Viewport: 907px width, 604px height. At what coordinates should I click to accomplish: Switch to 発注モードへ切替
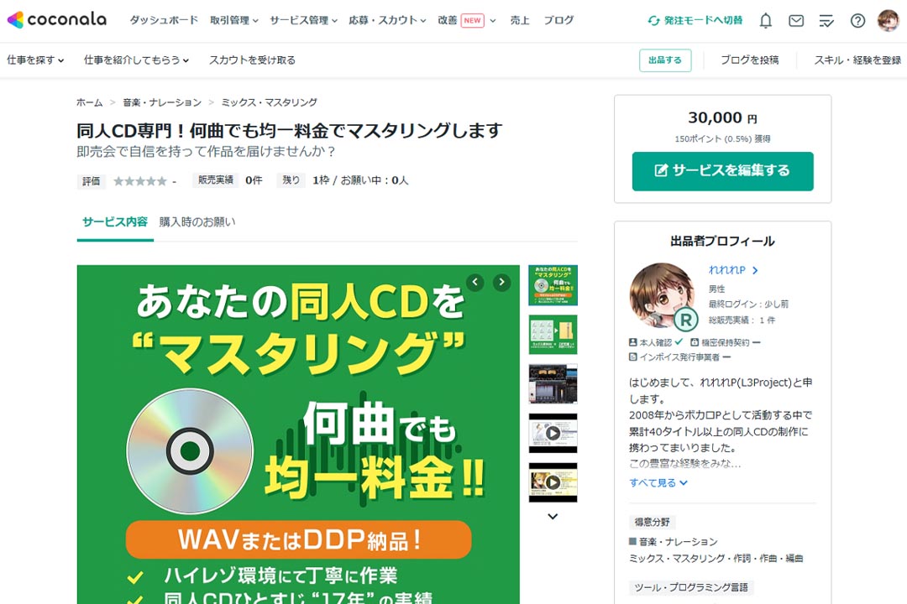coord(695,20)
